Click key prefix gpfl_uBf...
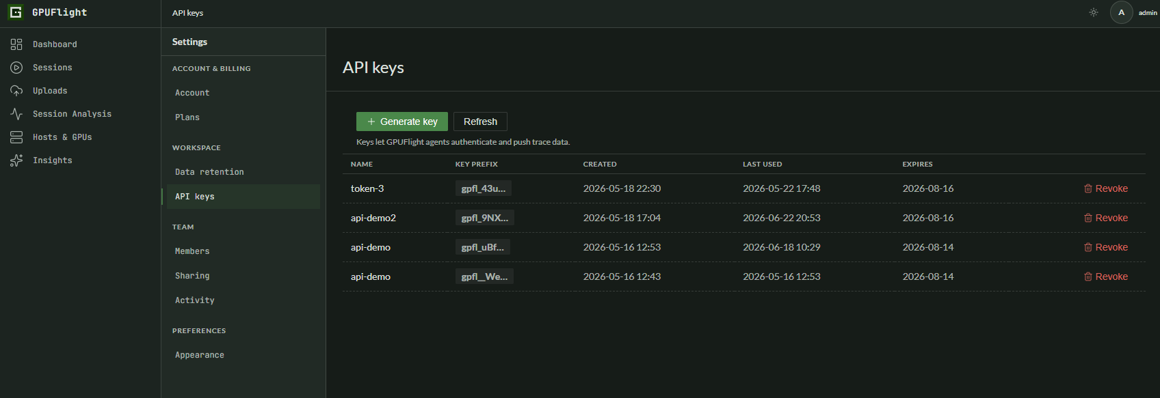Screen dimensions: 1160x398 click(483, 247)
